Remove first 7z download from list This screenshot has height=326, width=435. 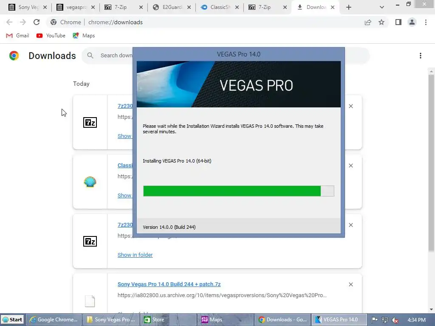tap(350, 106)
